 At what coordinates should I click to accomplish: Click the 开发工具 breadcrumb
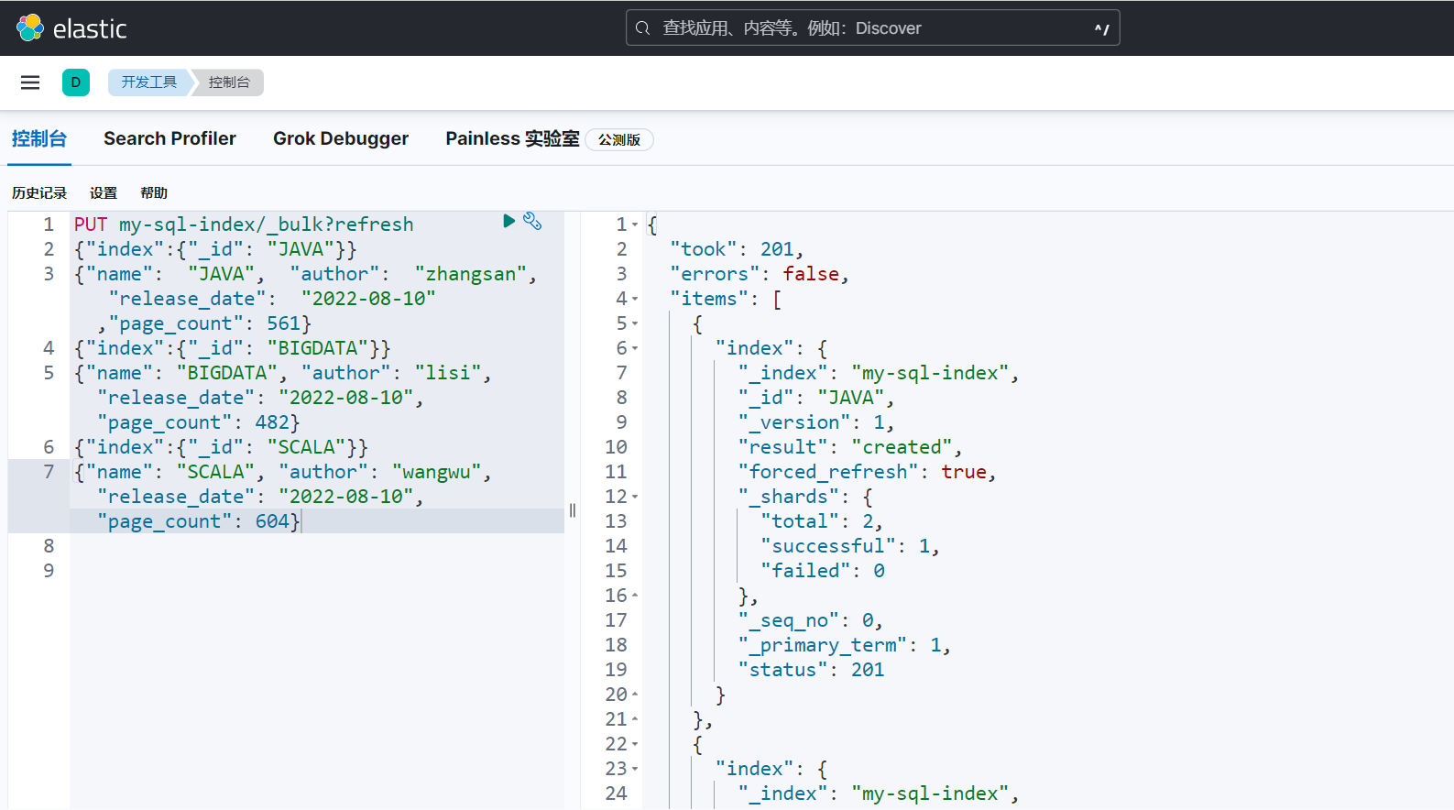point(148,82)
